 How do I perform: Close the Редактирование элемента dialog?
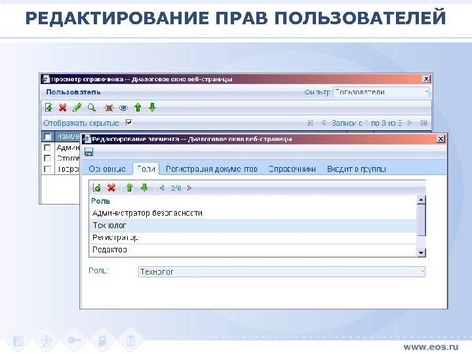click(441, 139)
